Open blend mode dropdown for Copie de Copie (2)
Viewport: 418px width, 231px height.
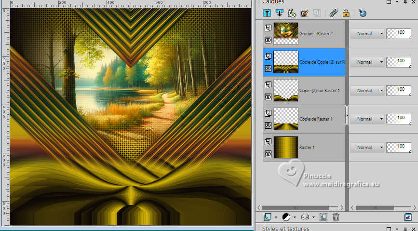[x=367, y=62]
